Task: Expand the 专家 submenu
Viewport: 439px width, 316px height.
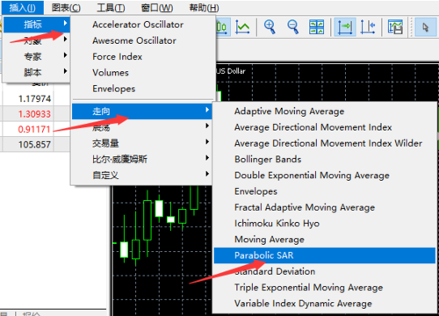Action: pos(37,56)
